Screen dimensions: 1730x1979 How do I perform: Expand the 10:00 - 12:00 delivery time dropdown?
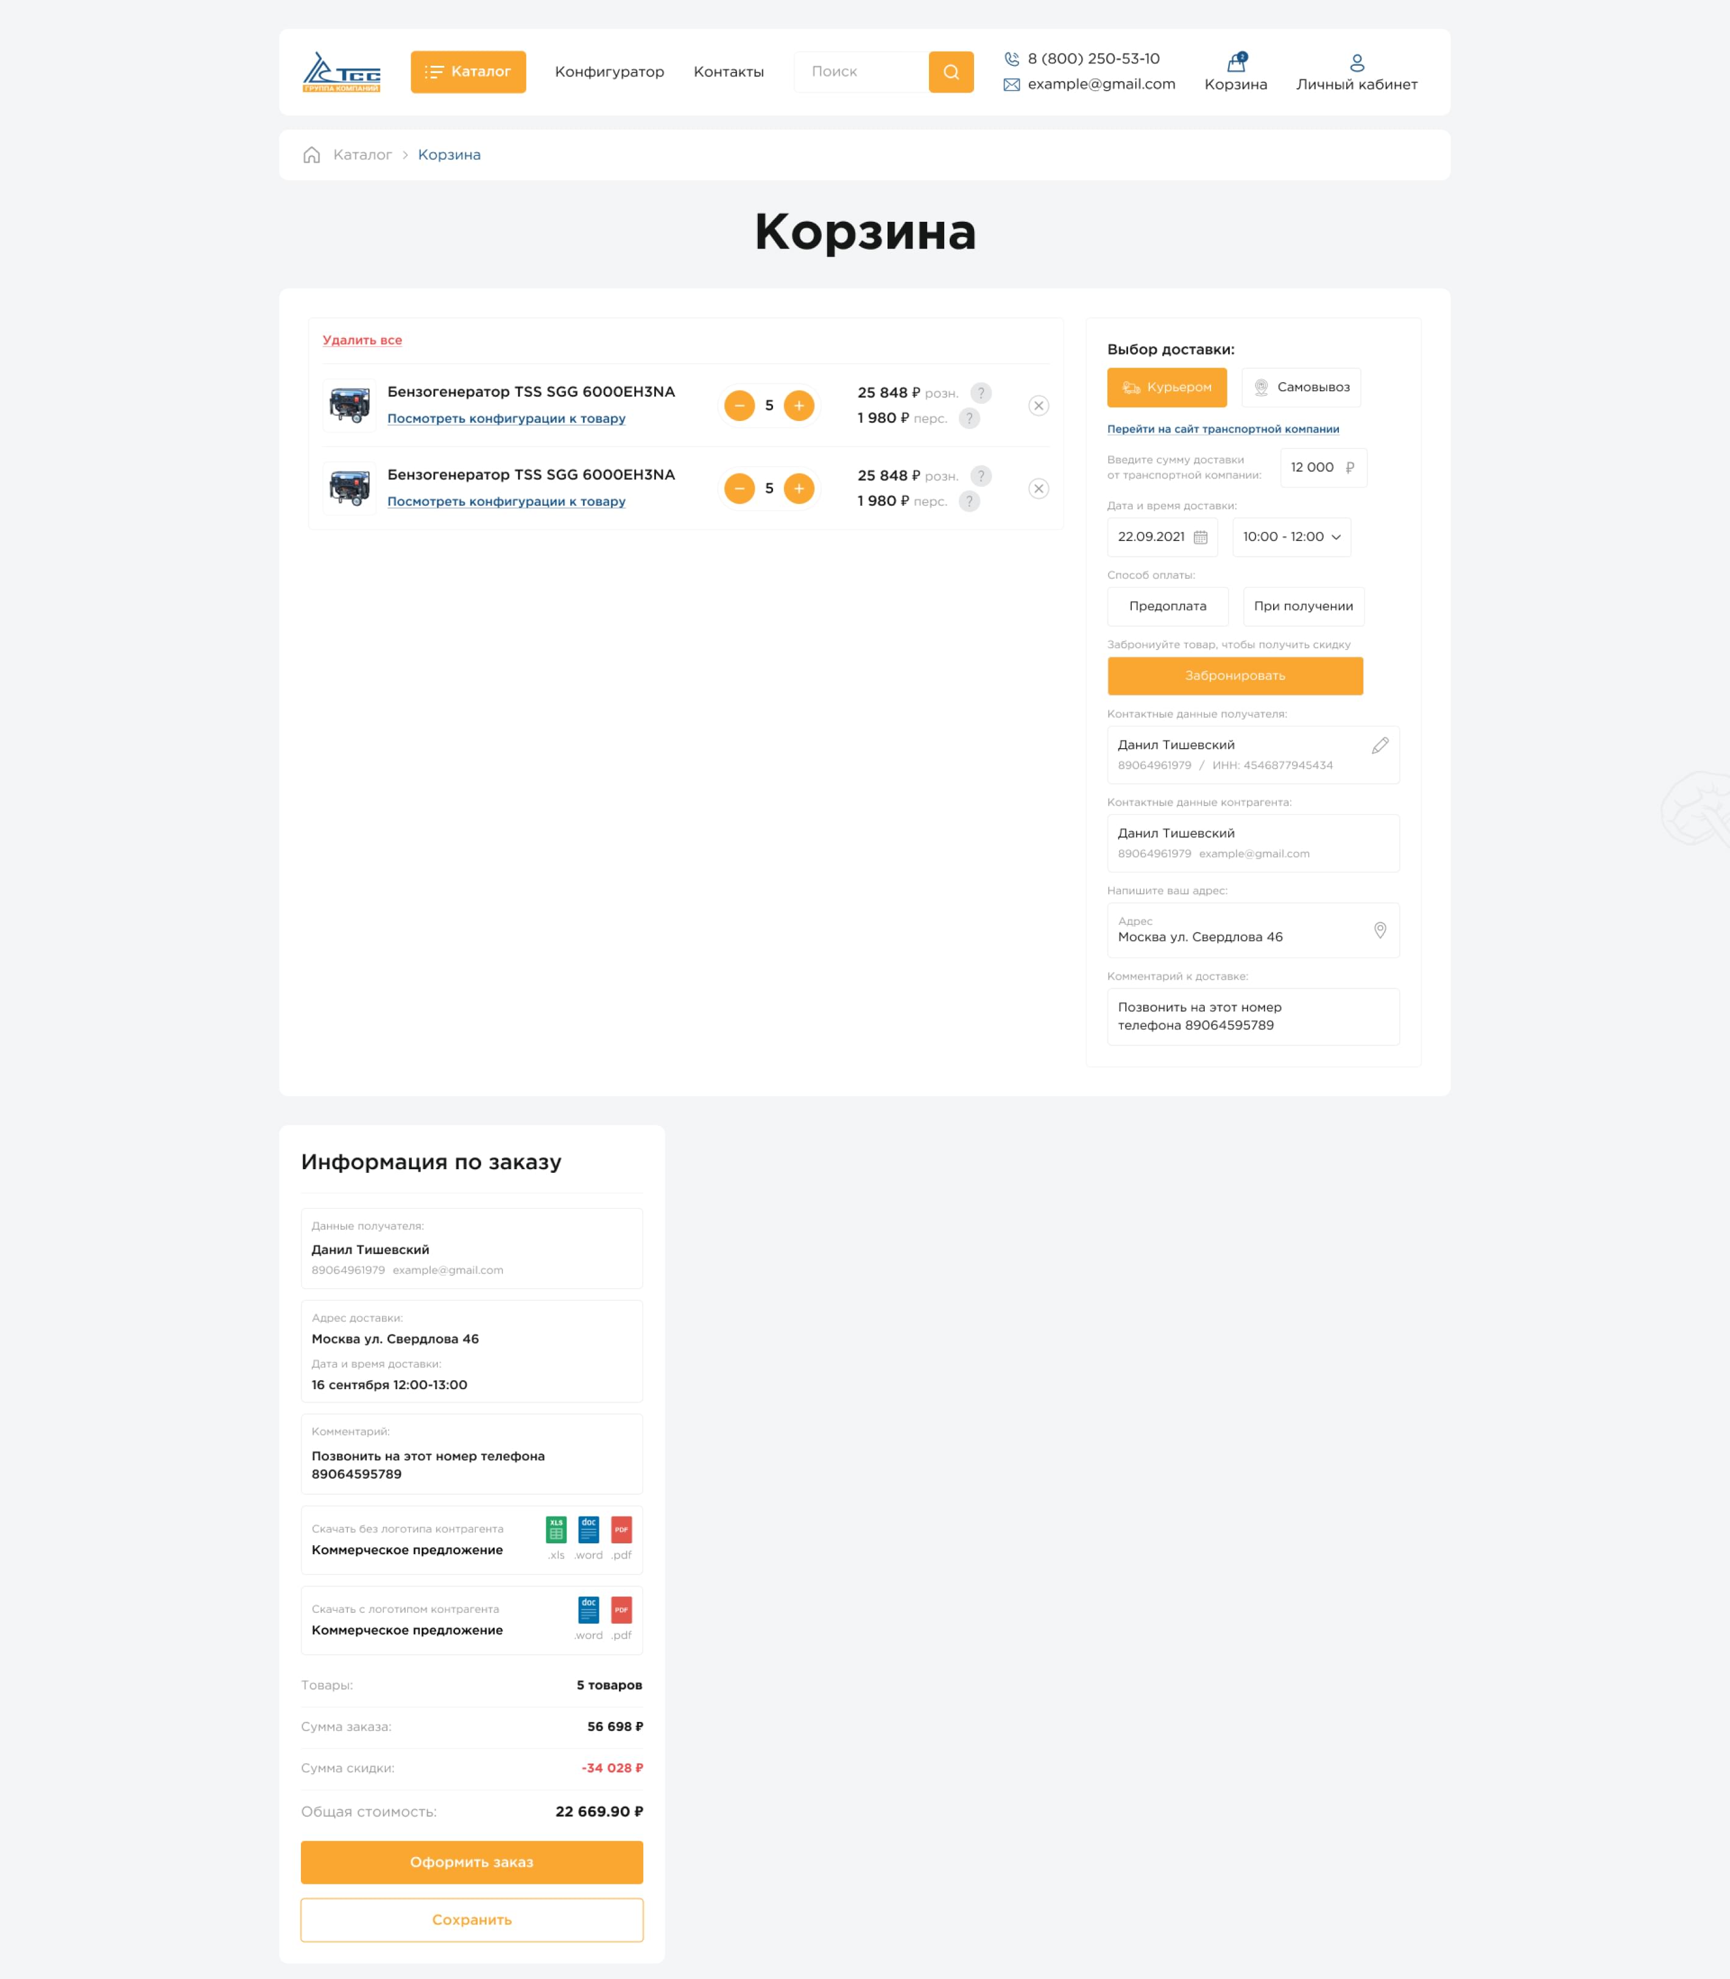click(1291, 537)
